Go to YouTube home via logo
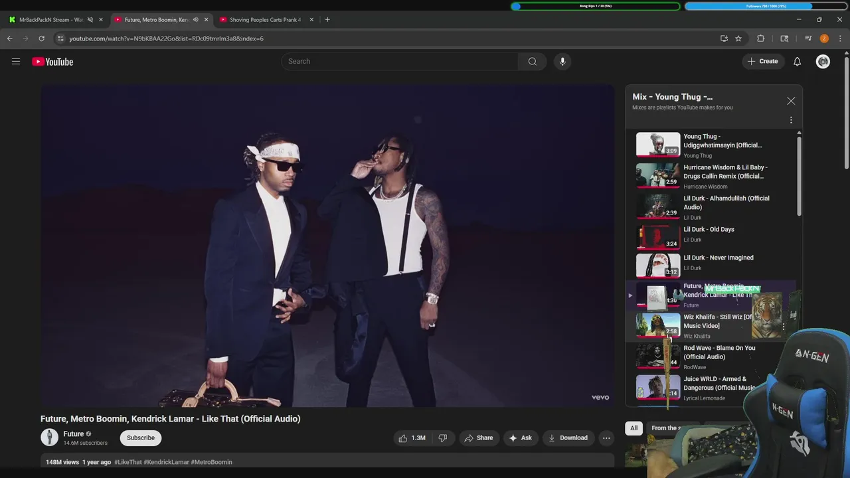 click(52, 62)
